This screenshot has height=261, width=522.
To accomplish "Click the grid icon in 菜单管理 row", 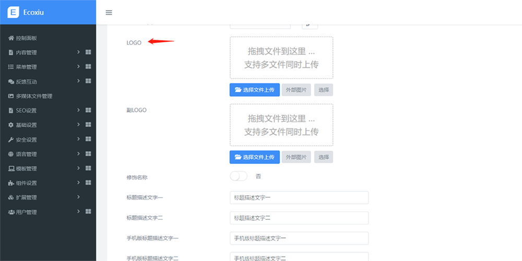I will [88, 66].
